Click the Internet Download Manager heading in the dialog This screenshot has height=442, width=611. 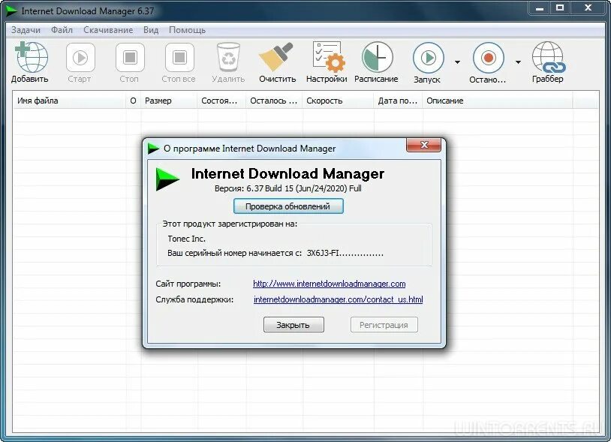(287, 173)
